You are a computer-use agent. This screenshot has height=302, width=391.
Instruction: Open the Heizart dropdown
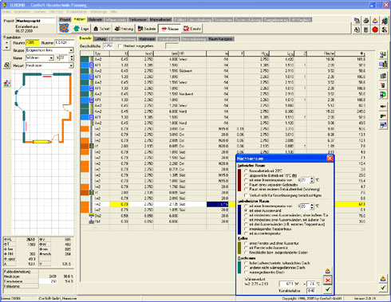pos(71,65)
